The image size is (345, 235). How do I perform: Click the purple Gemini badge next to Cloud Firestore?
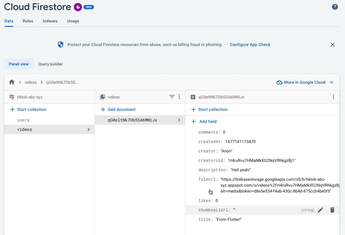coord(78,7)
